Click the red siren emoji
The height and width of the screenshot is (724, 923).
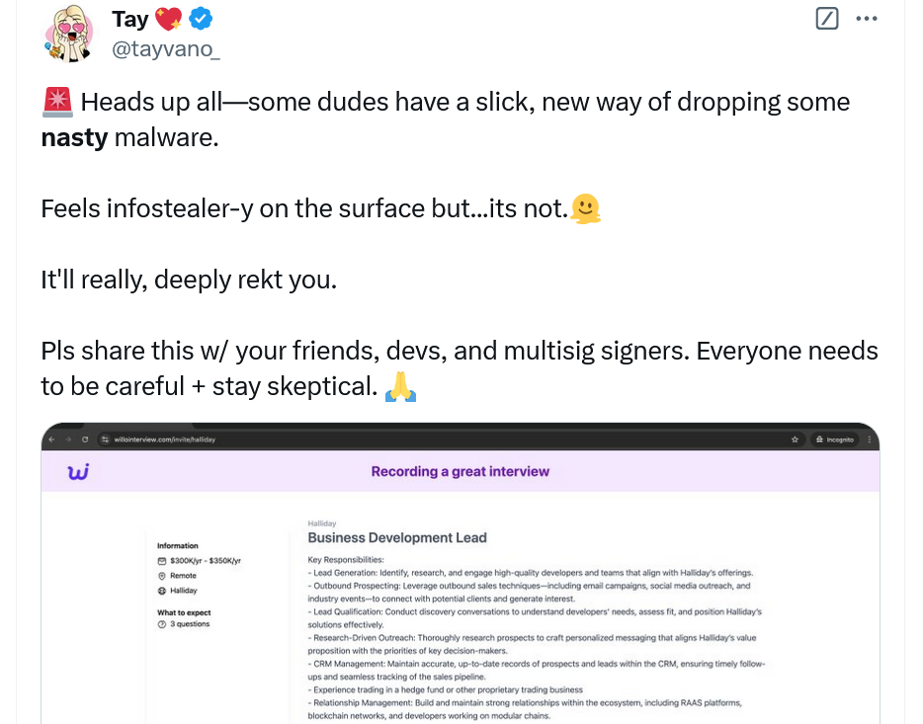(x=56, y=102)
